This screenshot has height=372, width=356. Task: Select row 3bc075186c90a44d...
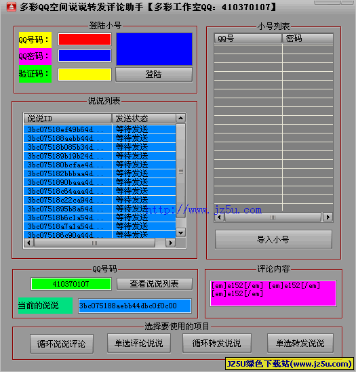coord(100,234)
